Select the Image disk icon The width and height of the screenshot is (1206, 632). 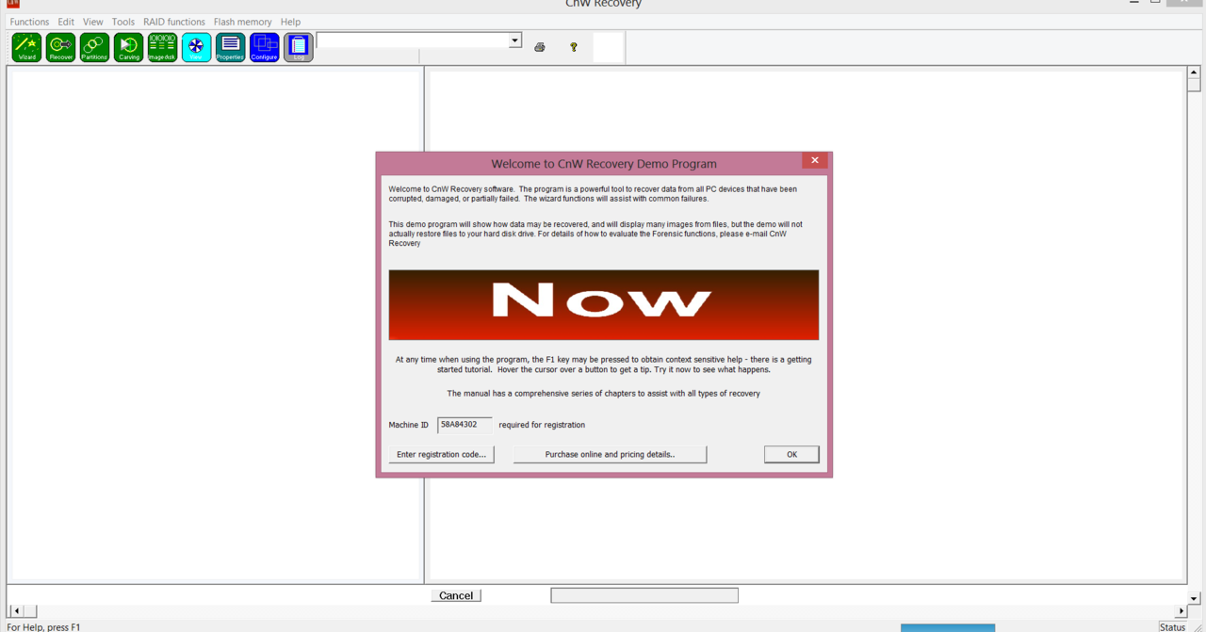pos(162,47)
